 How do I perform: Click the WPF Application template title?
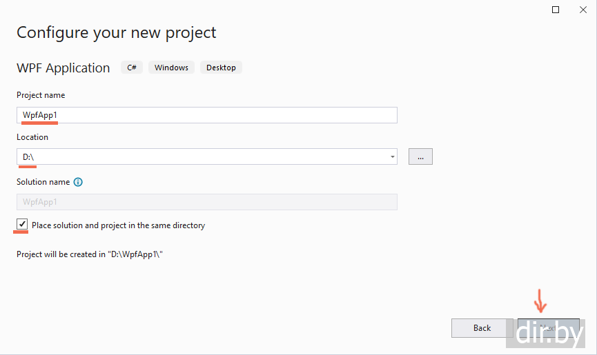tap(63, 68)
